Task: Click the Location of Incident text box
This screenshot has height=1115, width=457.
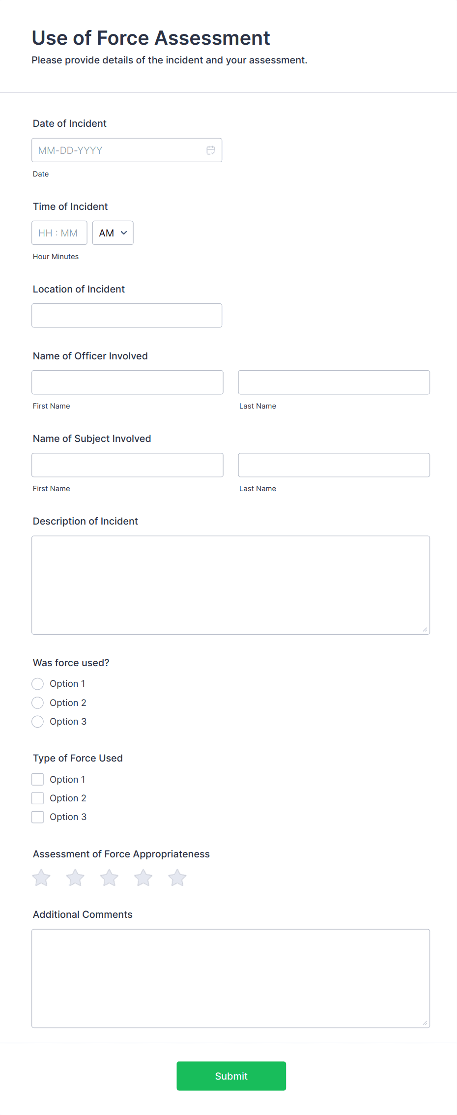Action: pyautogui.click(x=127, y=315)
